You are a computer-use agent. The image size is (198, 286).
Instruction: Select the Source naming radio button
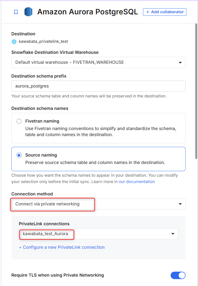click(x=19, y=155)
